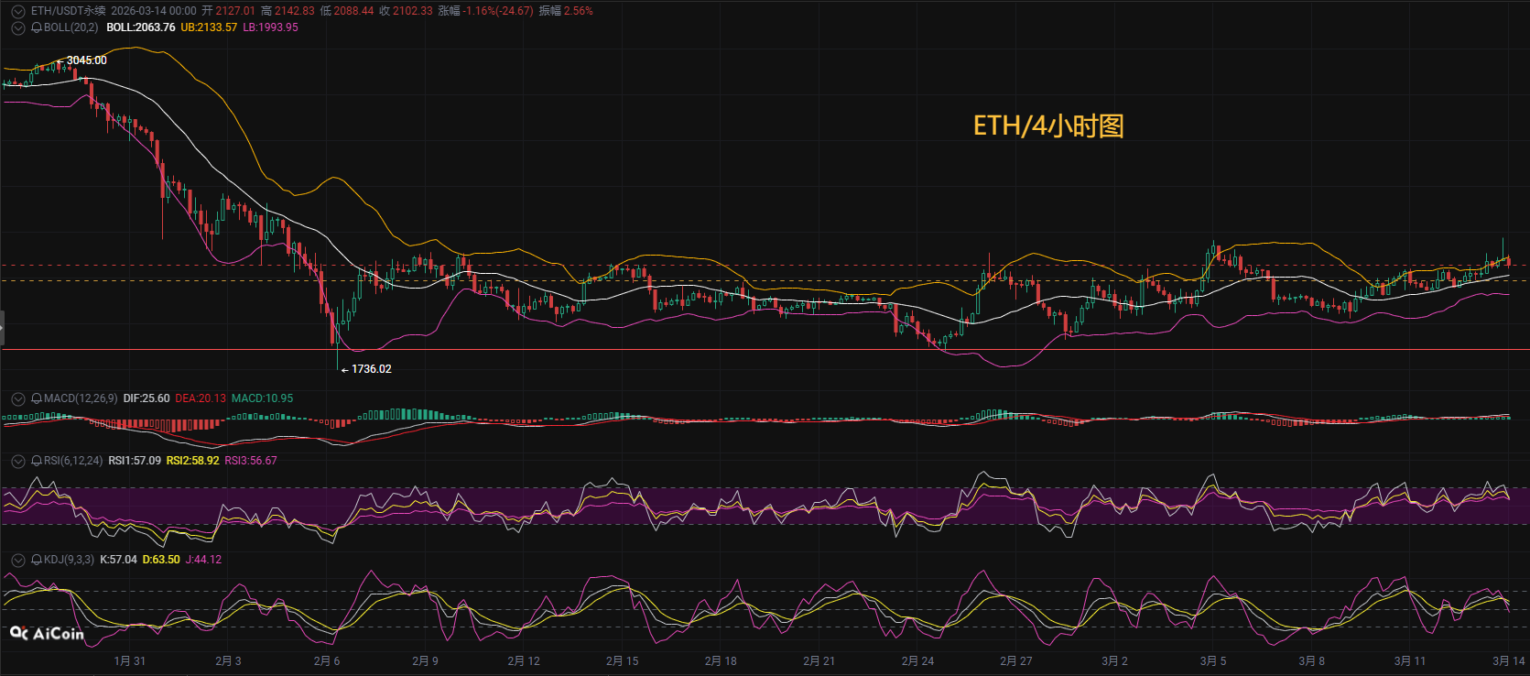
Task: Click the AiCoin logo watermark
Action: click(47, 633)
